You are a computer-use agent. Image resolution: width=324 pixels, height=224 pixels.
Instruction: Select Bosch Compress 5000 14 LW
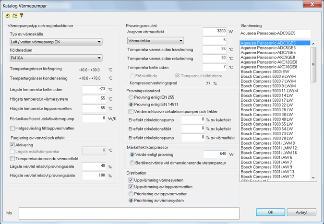275,95
